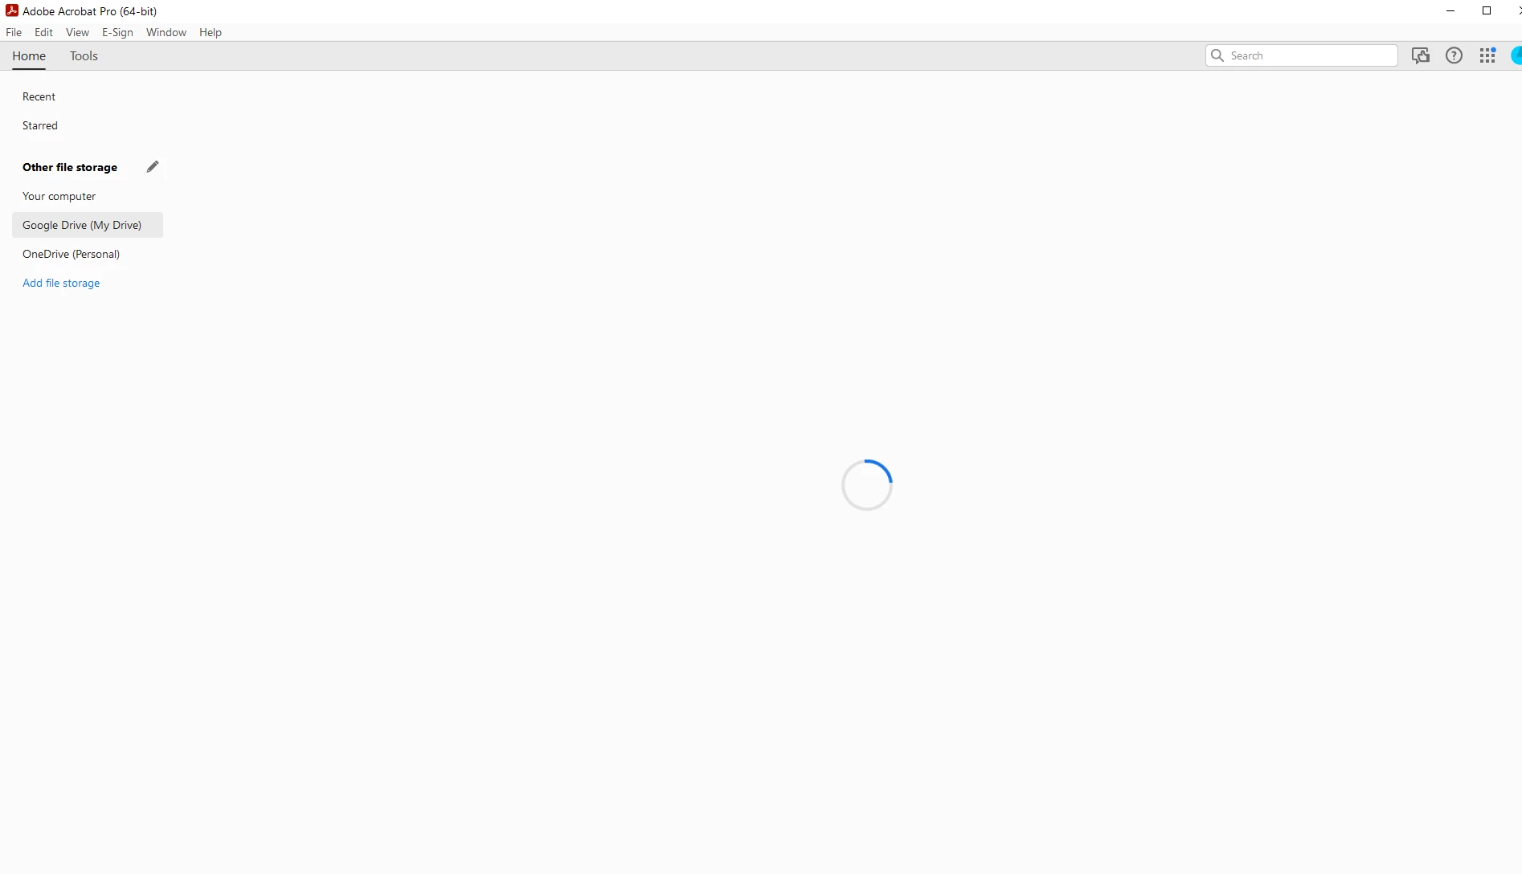Click the Add file storage link
1522x874 pixels.
click(61, 283)
